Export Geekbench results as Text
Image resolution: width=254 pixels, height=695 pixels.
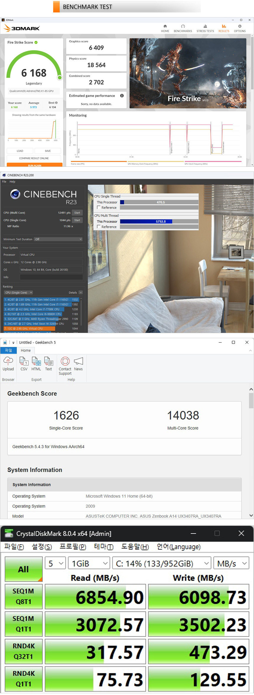tap(48, 364)
